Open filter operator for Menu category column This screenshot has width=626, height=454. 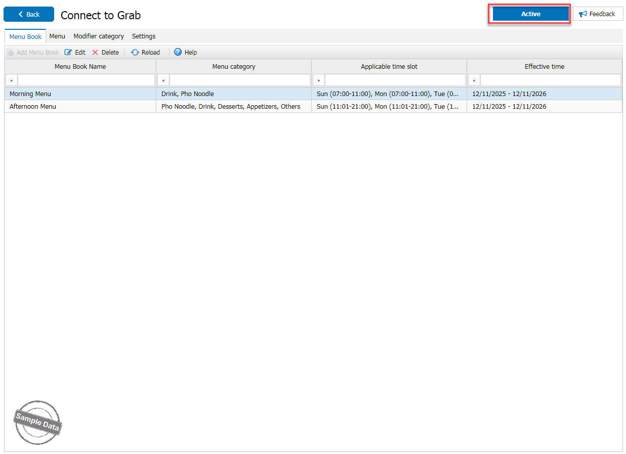coord(163,80)
